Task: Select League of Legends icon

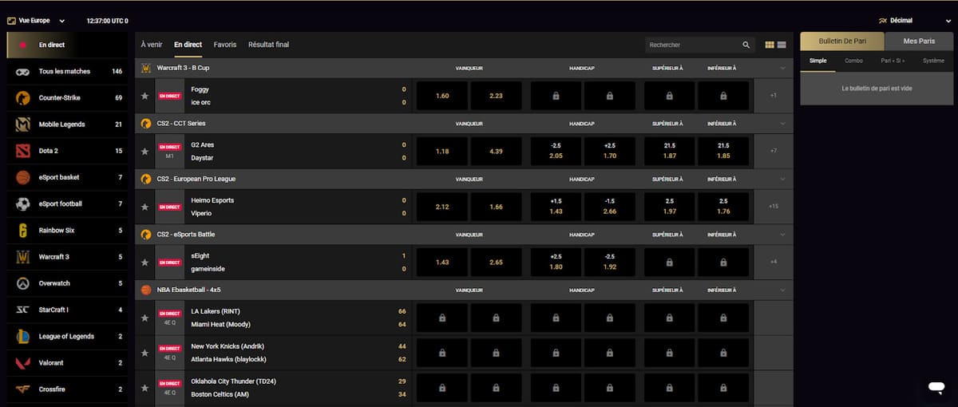Action: tap(23, 336)
